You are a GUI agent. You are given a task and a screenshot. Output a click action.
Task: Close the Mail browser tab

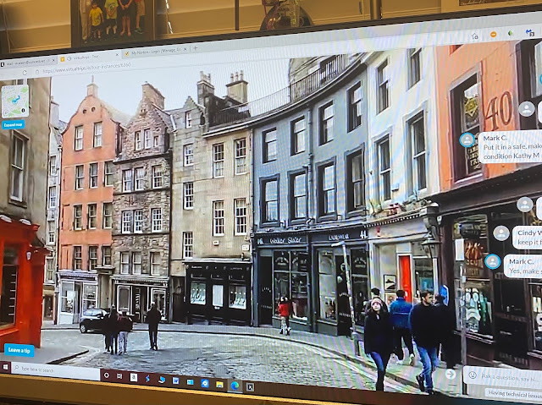pyautogui.click(x=53, y=60)
